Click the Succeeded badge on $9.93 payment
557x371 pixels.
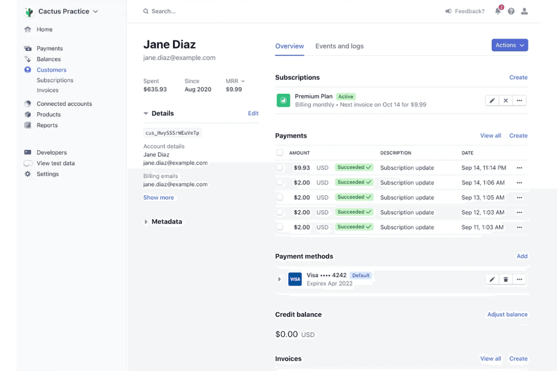pos(354,167)
